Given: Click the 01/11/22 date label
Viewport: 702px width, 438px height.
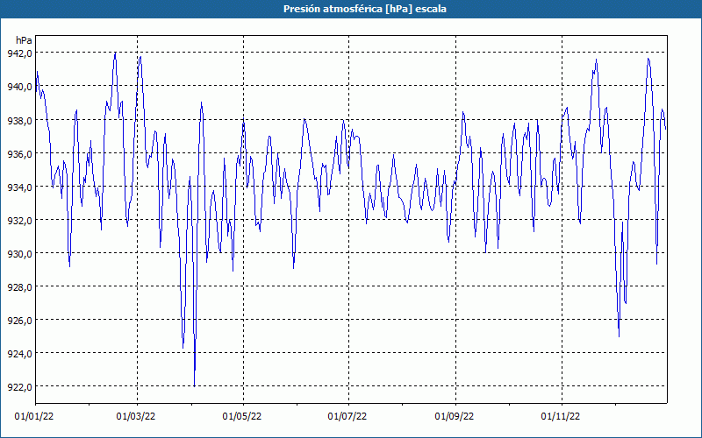Looking at the screenshot, I should (561, 417).
